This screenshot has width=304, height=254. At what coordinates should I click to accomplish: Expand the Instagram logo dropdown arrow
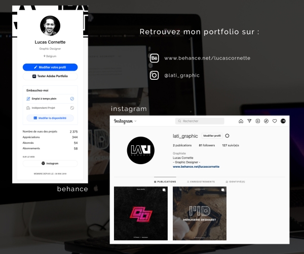[x=135, y=121]
